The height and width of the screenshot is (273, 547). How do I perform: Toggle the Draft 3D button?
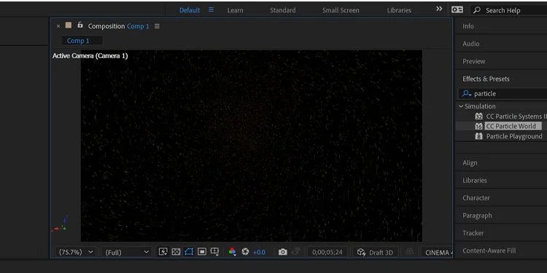375,253
